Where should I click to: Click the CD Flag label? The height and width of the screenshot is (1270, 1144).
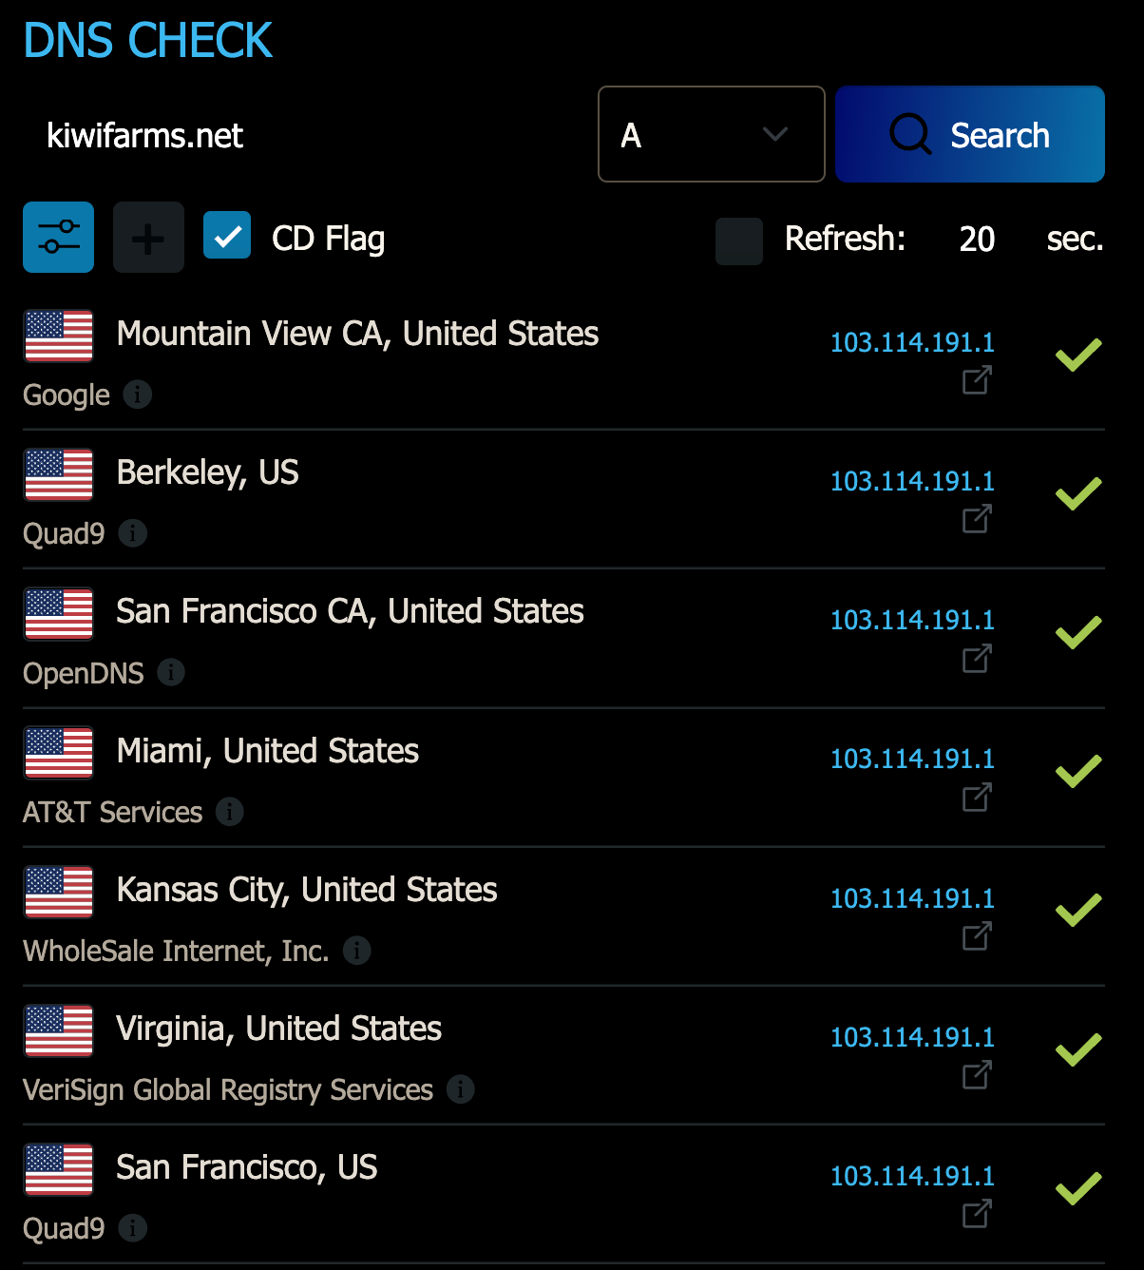(329, 239)
